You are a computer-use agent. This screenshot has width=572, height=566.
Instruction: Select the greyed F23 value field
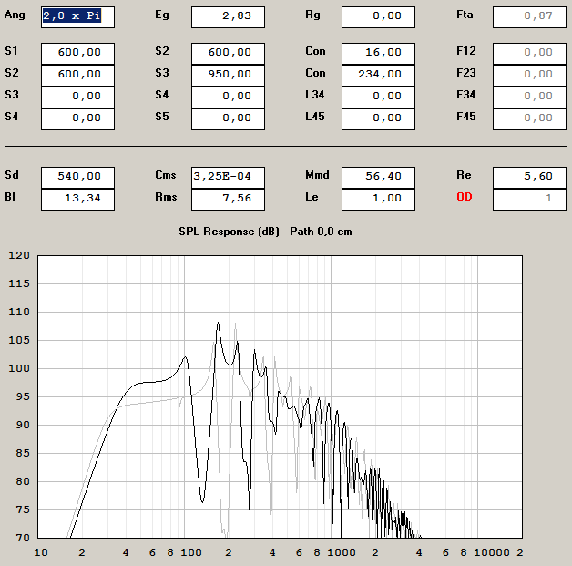529,76
